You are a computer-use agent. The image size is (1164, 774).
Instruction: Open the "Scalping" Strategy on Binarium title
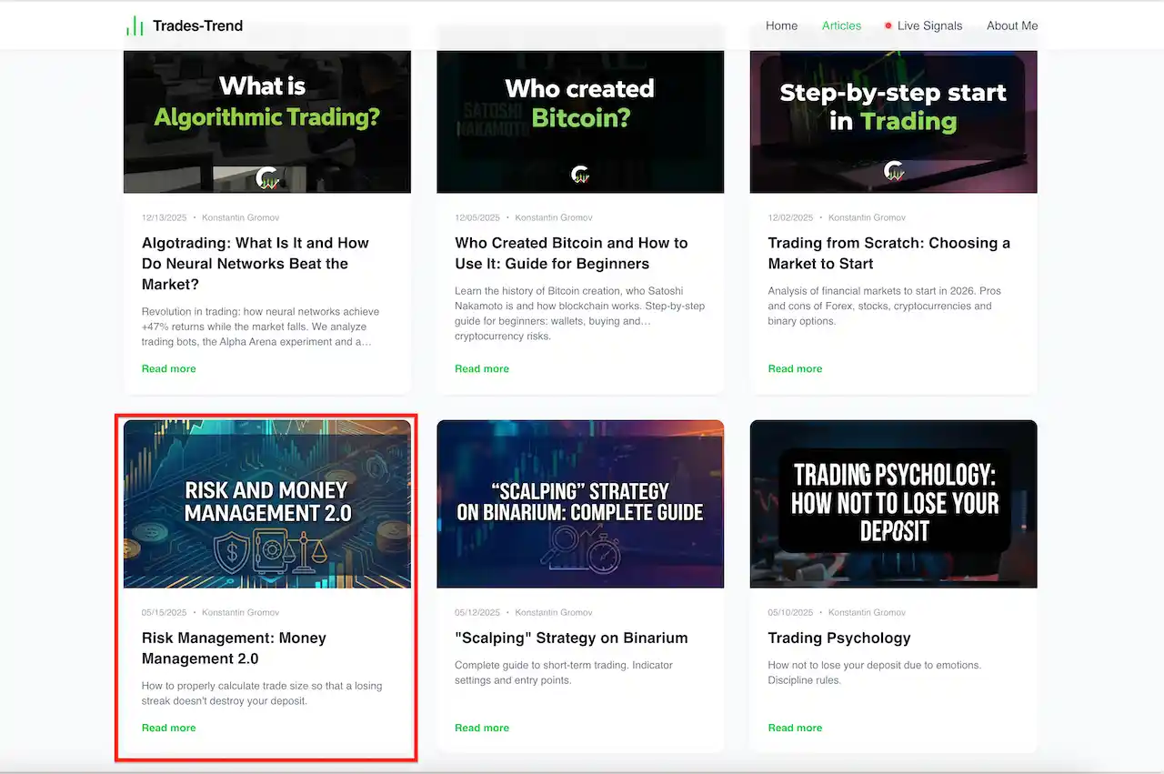(x=571, y=638)
